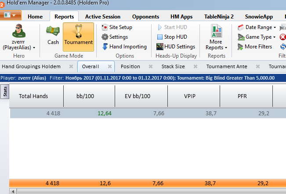The height and width of the screenshot is (194, 286).
Task: Toggle the vertical Stats side panel
Action: click(5, 92)
